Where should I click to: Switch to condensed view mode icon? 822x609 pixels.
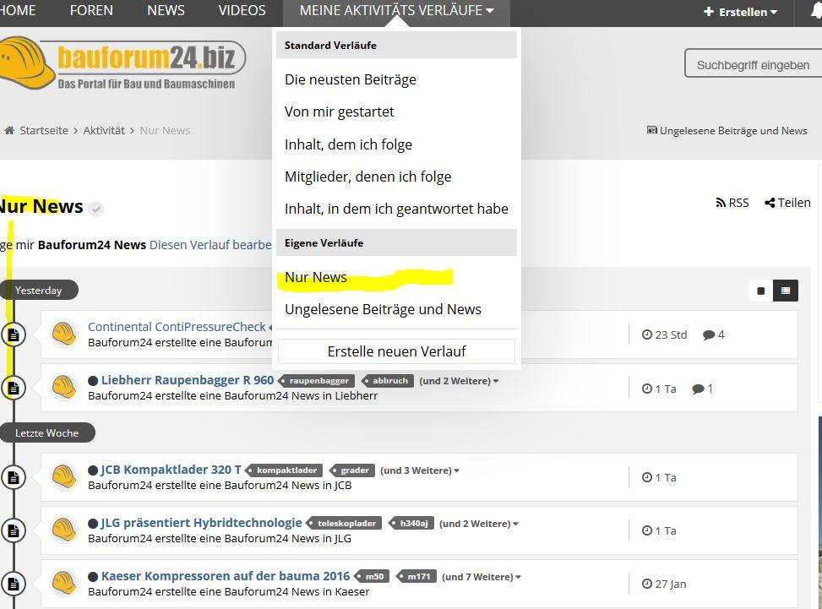760,291
